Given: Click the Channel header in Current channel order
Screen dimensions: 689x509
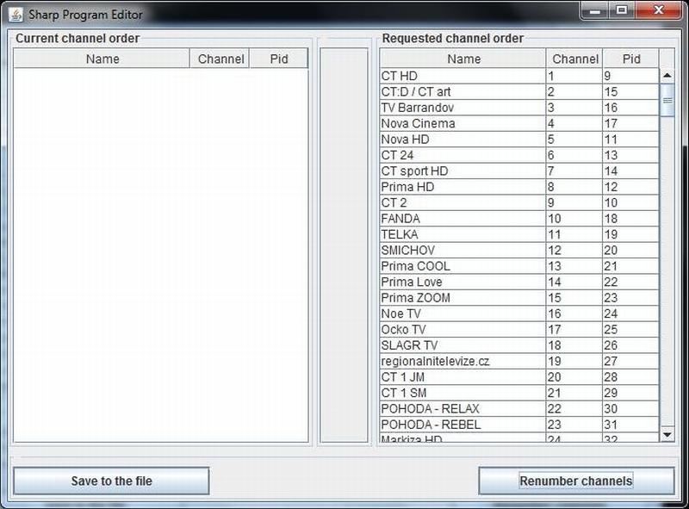Looking at the screenshot, I should click(220, 59).
